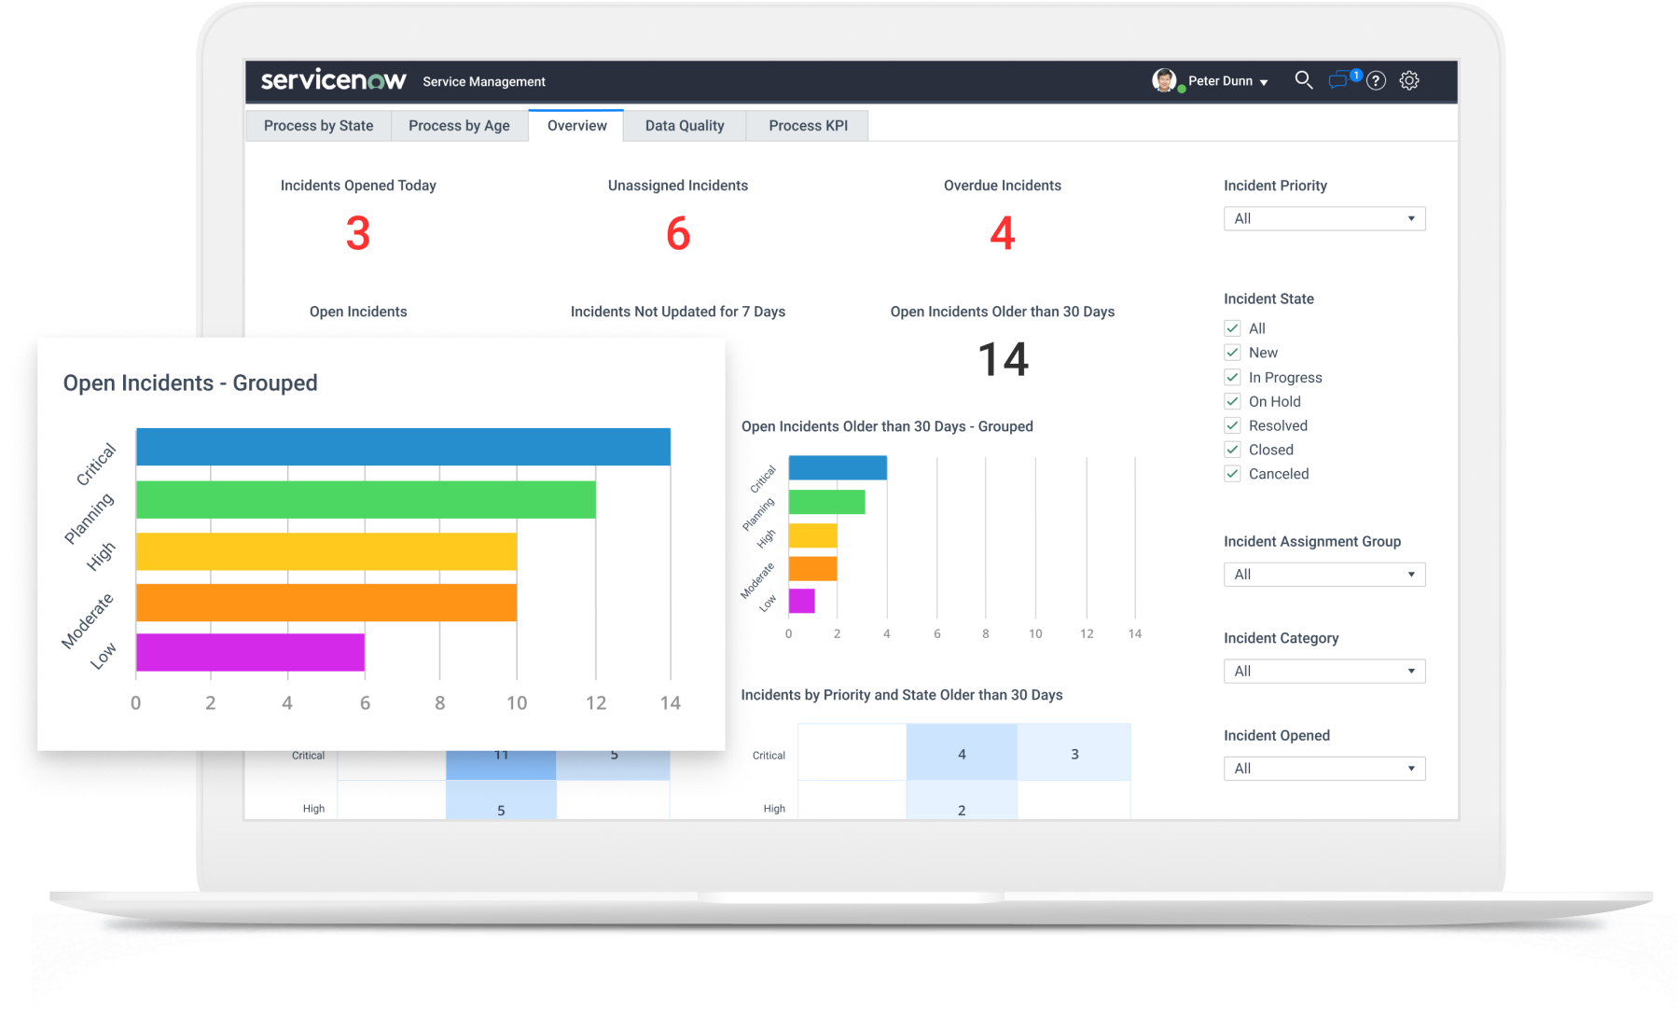Open the Incident Priority dropdown

pyautogui.click(x=1324, y=218)
